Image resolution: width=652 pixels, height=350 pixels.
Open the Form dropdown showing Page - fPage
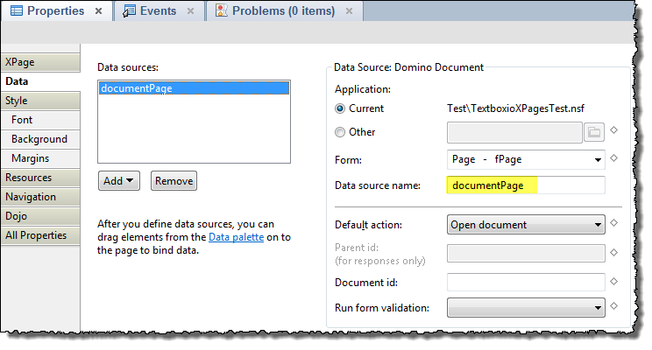[x=525, y=159]
